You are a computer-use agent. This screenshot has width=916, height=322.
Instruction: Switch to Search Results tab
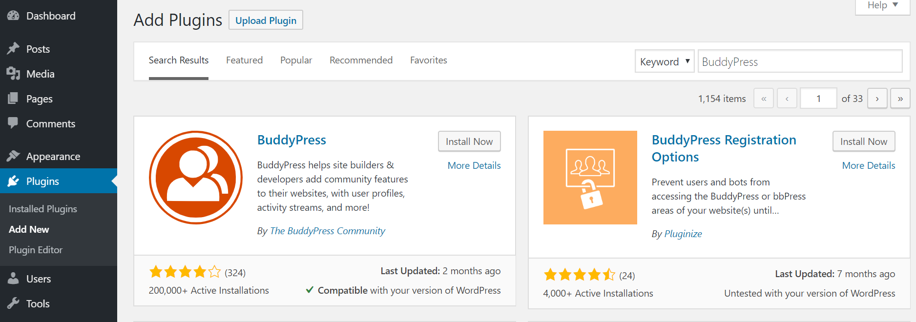[179, 60]
